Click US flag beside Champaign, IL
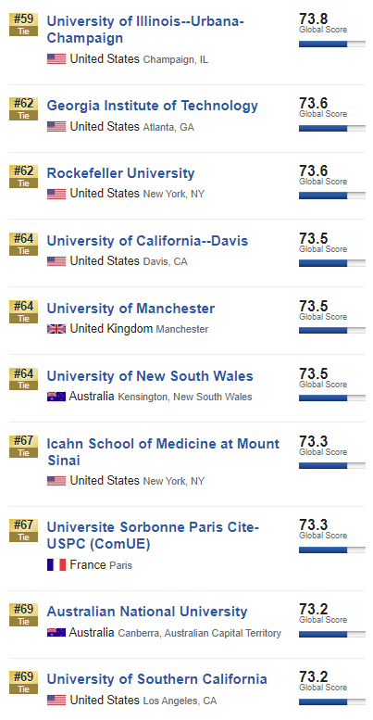373x720 pixels. [x=56, y=58]
